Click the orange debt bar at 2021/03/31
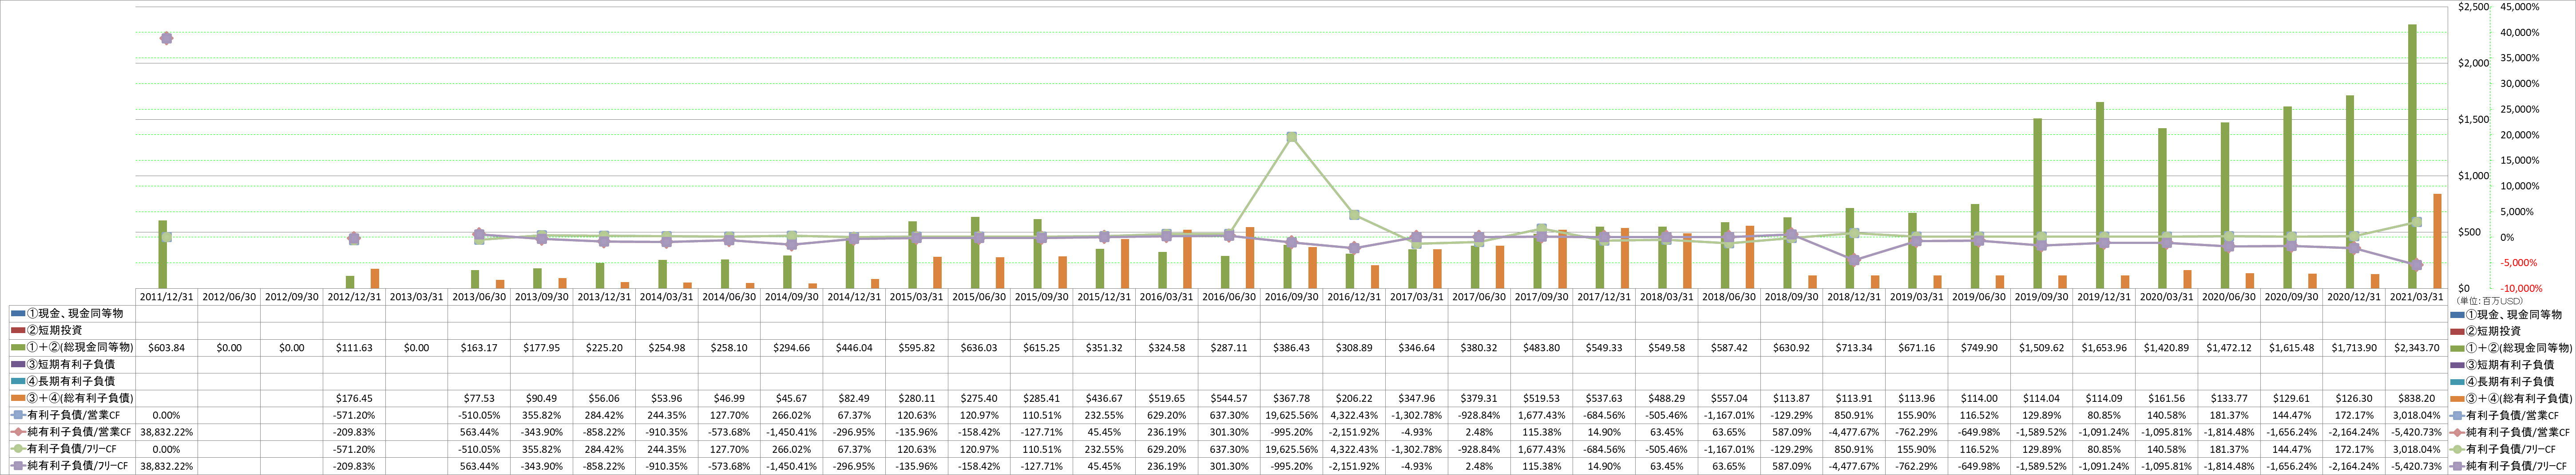This screenshot has width=2576, height=475. coord(2437,241)
